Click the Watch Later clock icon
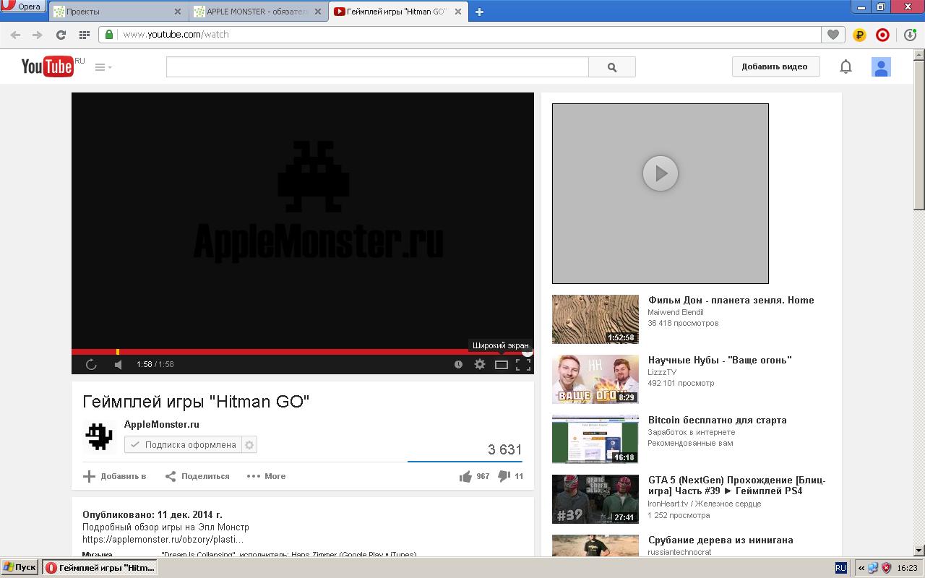 point(458,365)
